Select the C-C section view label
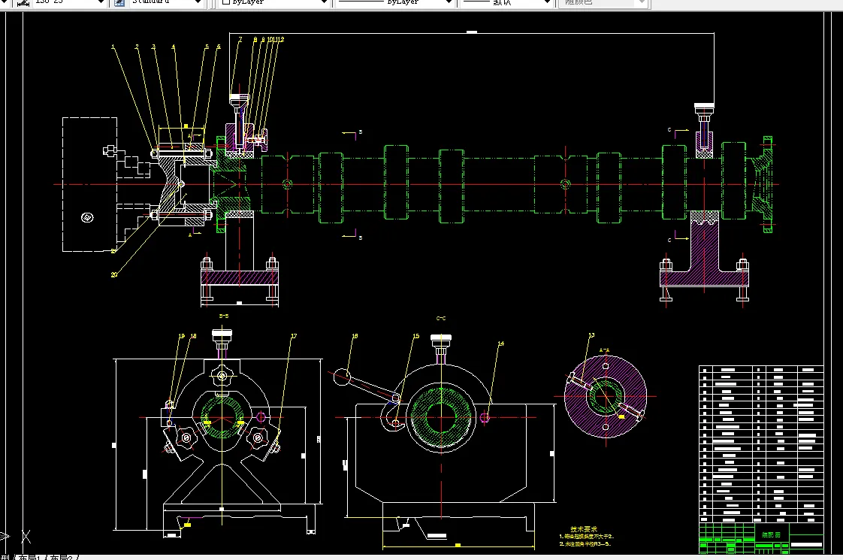 coord(441,319)
